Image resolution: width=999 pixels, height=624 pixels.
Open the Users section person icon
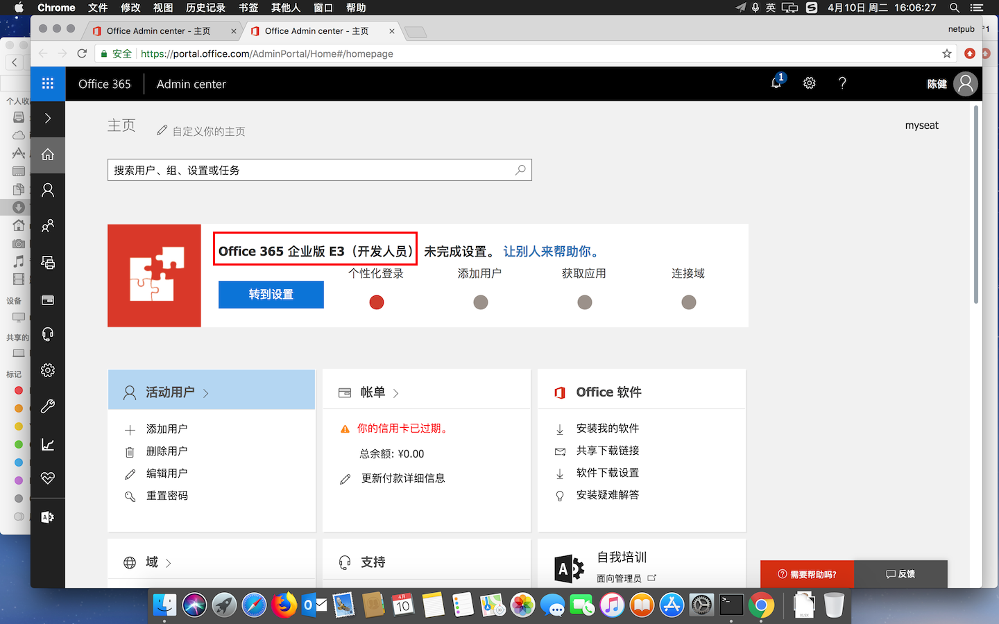coord(48,190)
